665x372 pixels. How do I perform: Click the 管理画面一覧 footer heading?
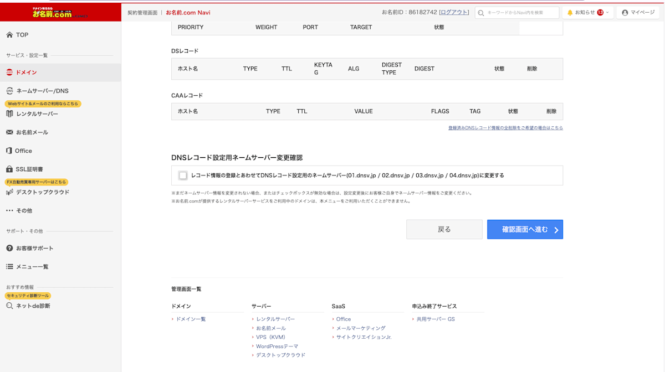pos(186,289)
